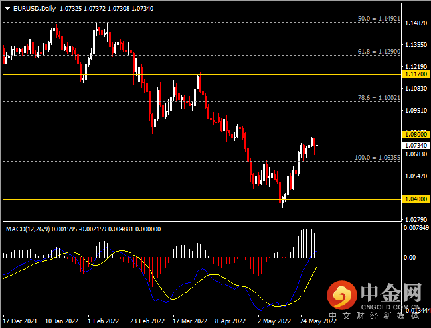Screen dimensions: 431x328
Task: Click the 1 Feb 2022 date label
Action: pyautogui.click(x=104, y=321)
